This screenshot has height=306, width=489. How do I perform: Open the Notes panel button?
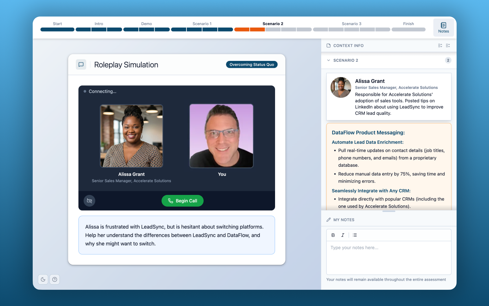(443, 28)
